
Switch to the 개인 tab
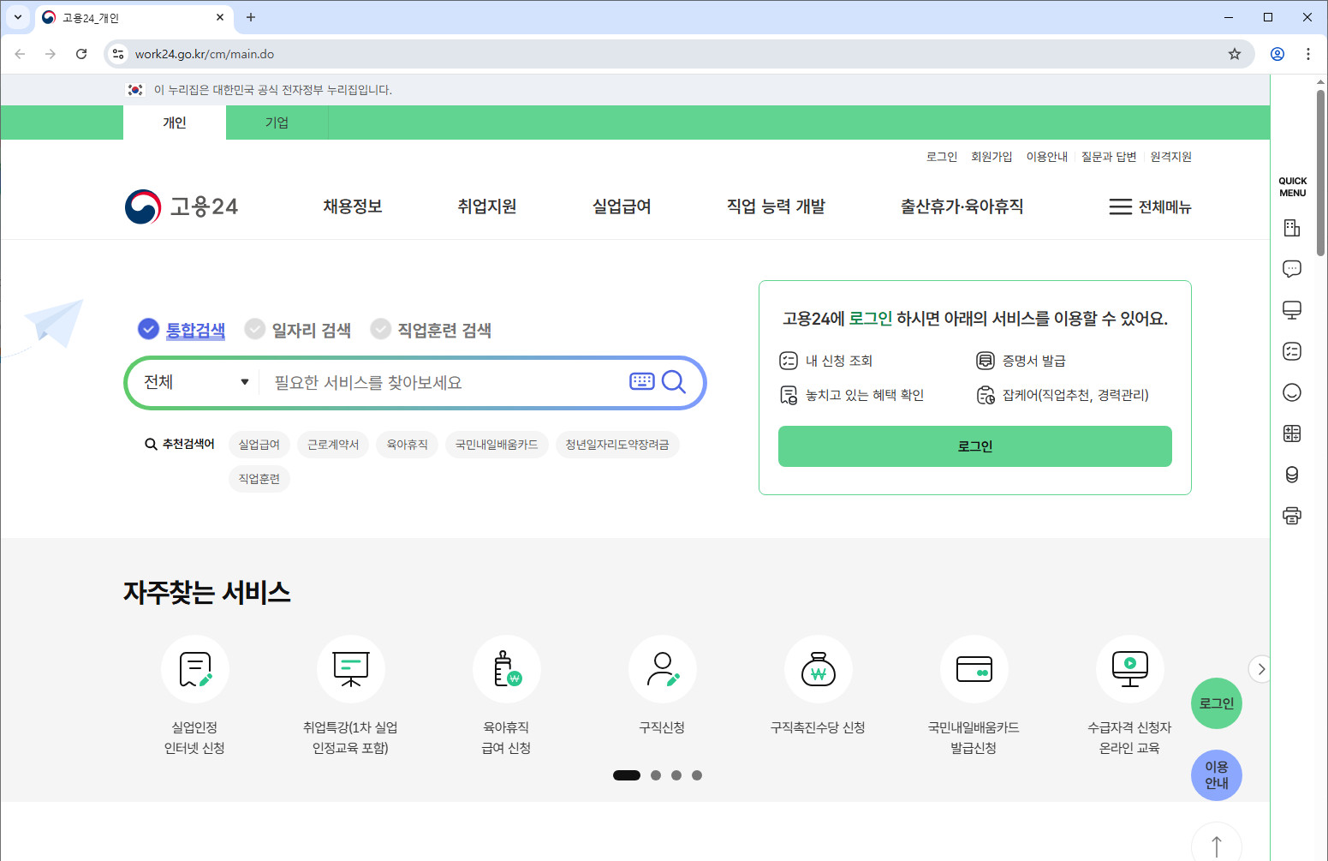[x=175, y=123]
